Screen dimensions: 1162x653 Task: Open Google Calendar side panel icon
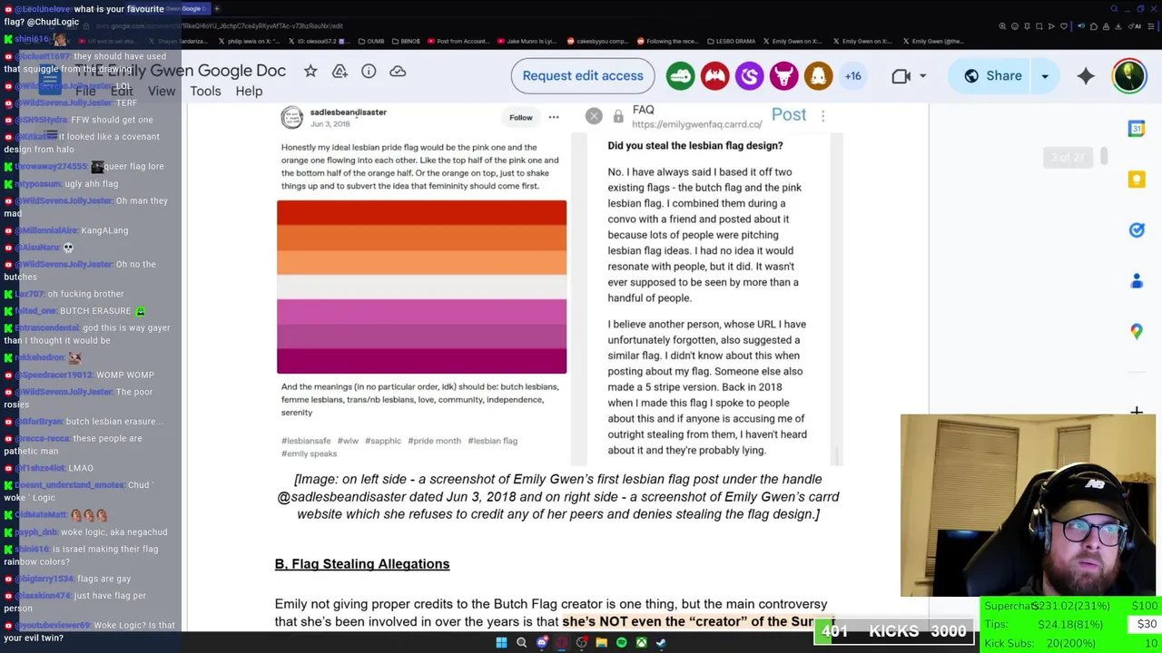tap(1137, 129)
